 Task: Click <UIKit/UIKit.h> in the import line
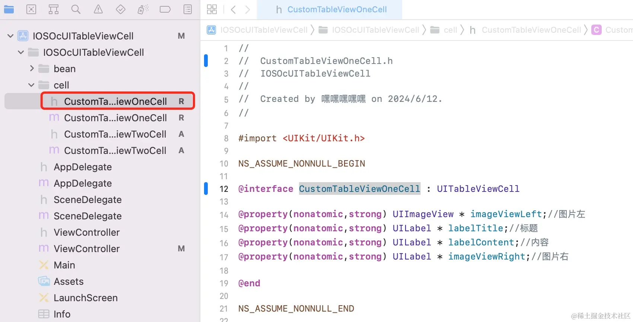pos(324,138)
